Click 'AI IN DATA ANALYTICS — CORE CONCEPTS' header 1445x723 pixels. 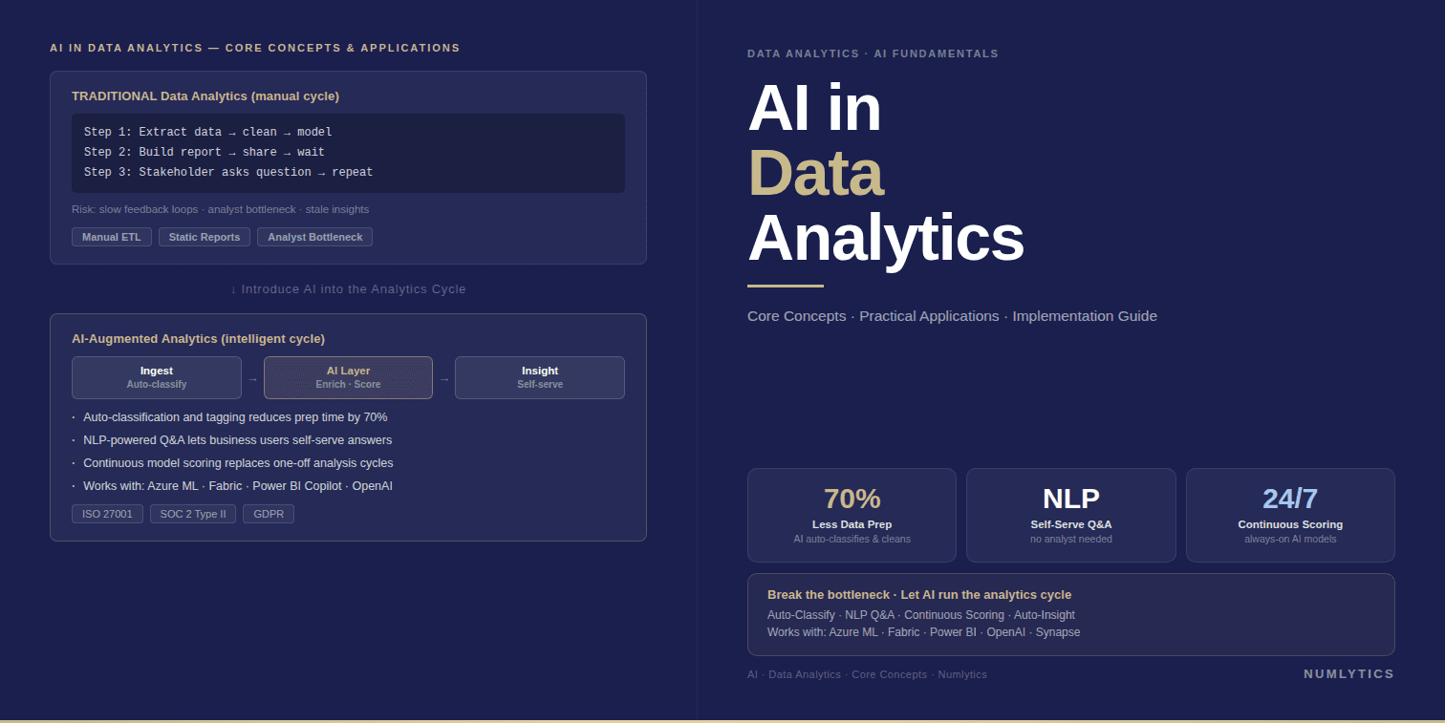pos(254,48)
